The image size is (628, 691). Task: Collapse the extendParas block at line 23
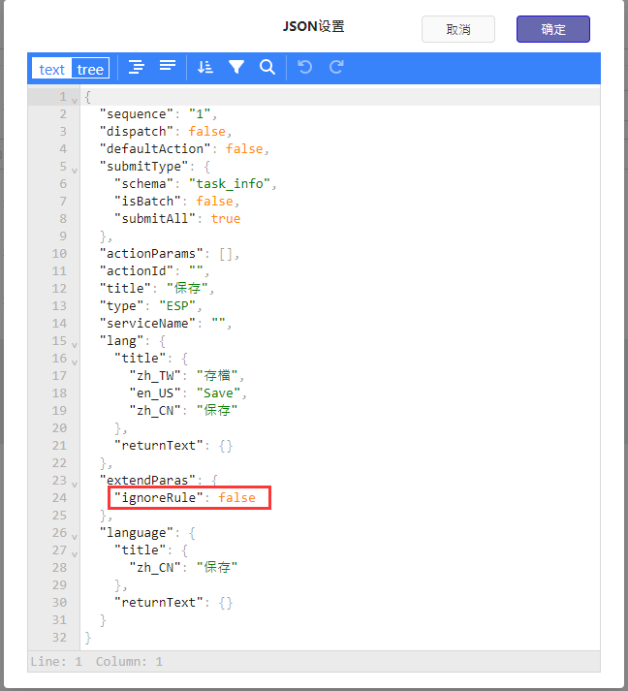tap(75, 485)
